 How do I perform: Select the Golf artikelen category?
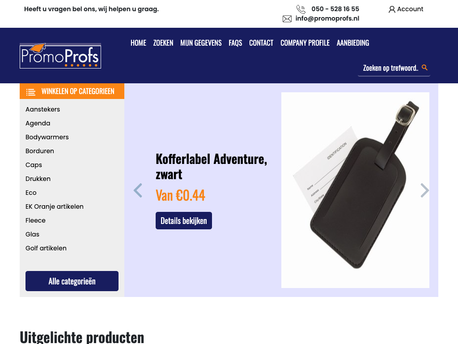tap(46, 248)
